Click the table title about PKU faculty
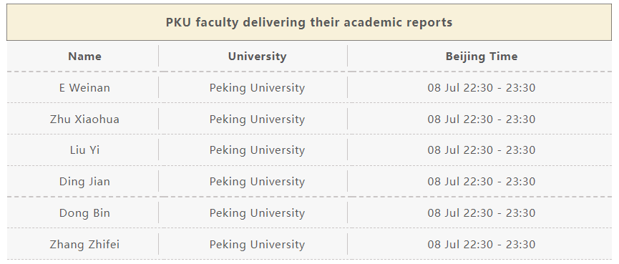 pyautogui.click(x=308, y=22)
